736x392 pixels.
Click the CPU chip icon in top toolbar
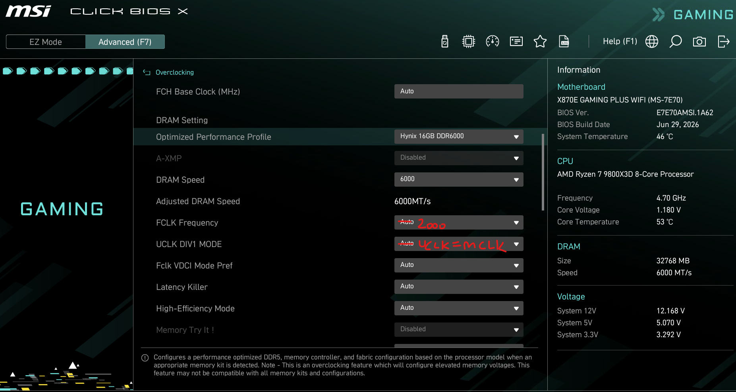coord(469,41)
